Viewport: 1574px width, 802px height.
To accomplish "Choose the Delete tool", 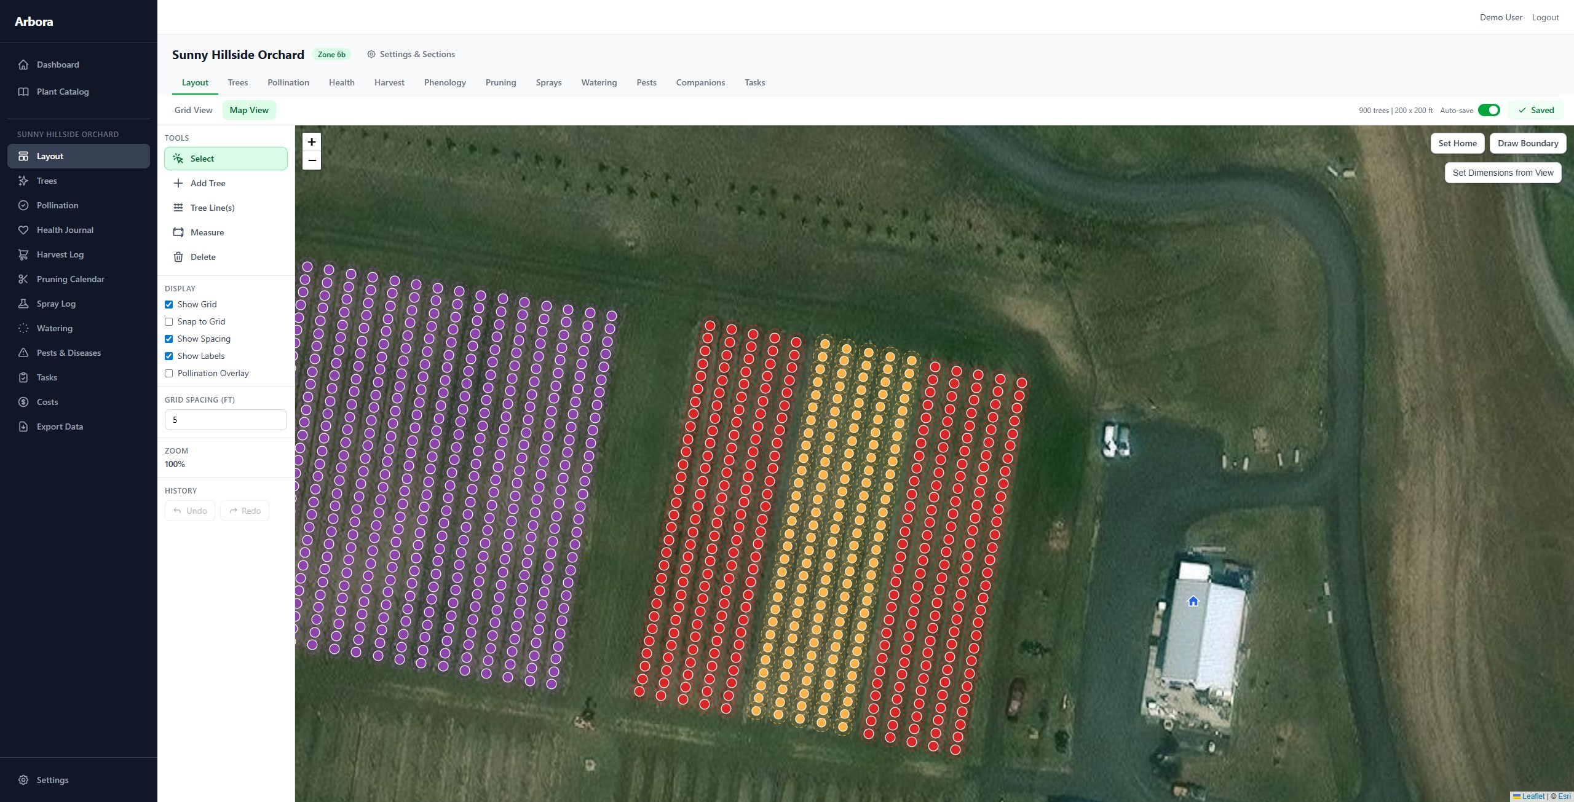I will (202, 257).
